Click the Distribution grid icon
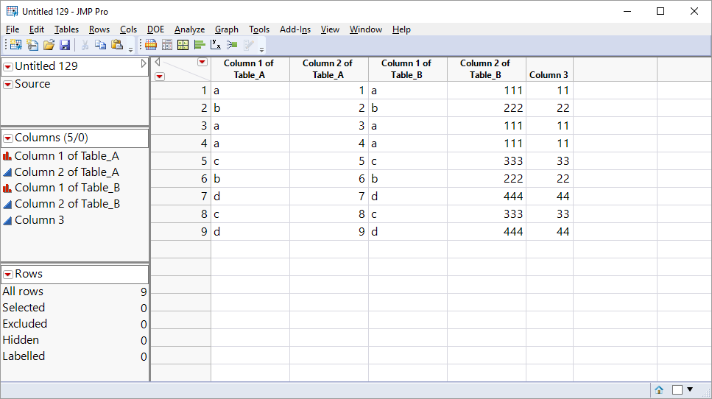 coord(183,44)
